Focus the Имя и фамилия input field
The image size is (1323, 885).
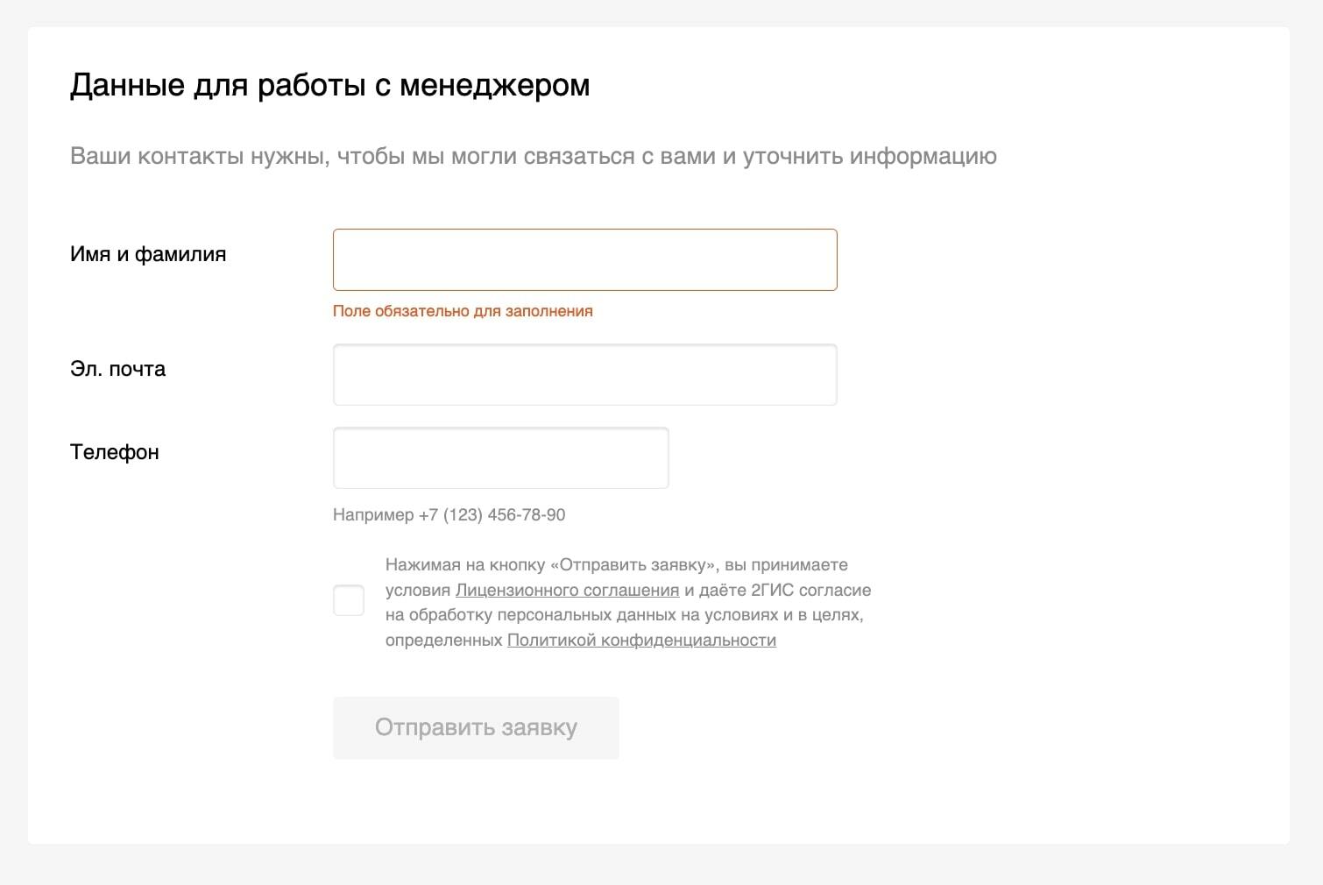584,259
